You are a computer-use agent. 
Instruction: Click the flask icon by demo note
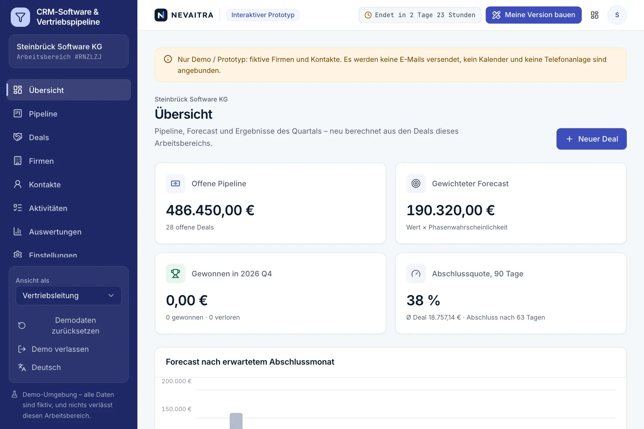coord(14,394)
